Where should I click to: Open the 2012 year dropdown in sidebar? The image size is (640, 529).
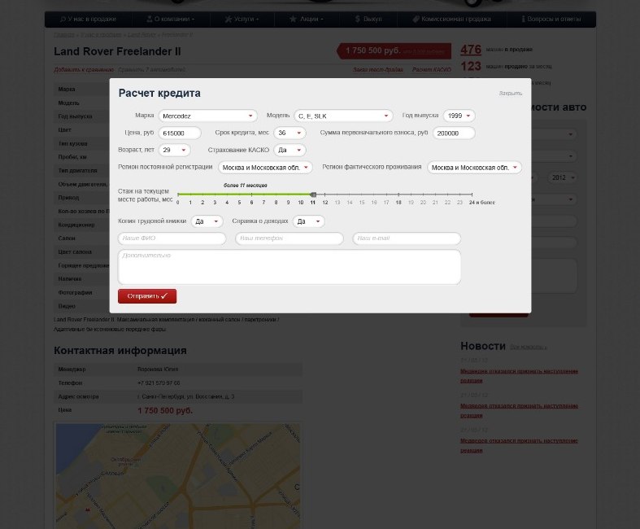(562, 177)
